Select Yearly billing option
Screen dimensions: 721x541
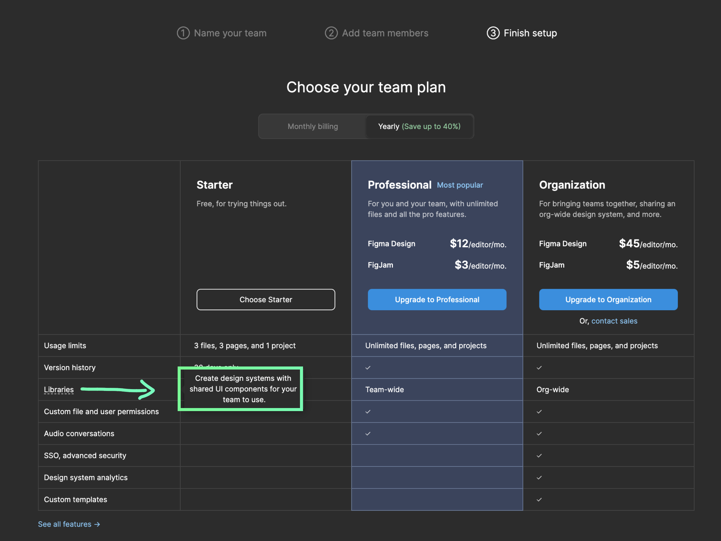pos(419,126)
